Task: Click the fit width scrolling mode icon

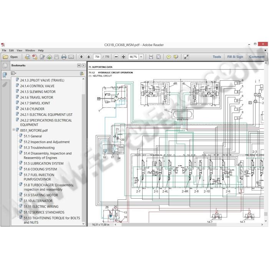Action: (x=151, y=57)
